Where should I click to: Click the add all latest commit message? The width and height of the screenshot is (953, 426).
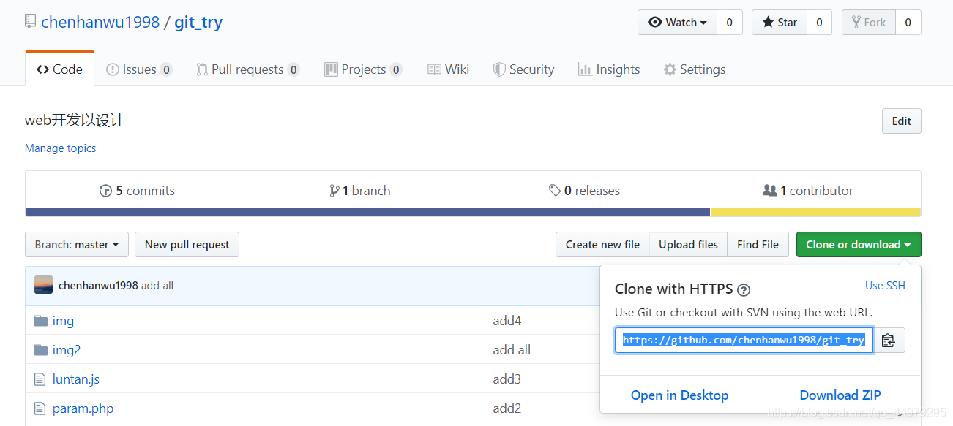157,286
